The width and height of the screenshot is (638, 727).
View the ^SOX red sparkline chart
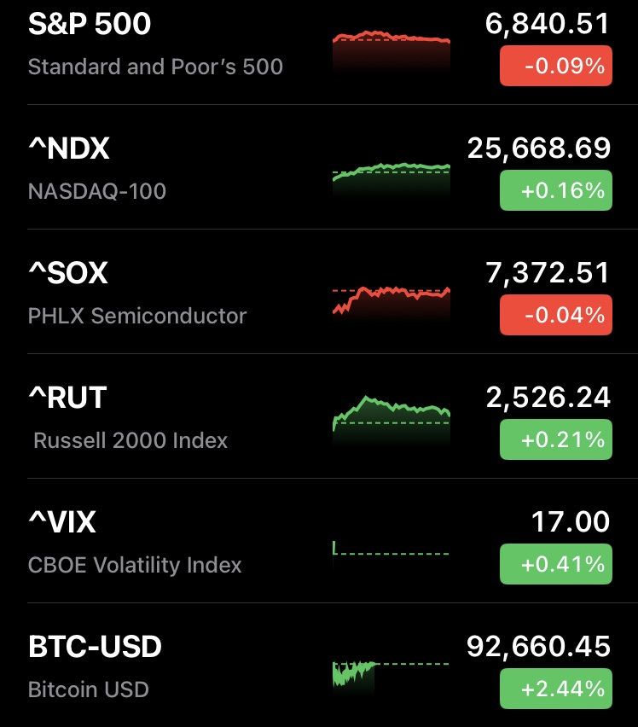391,303
